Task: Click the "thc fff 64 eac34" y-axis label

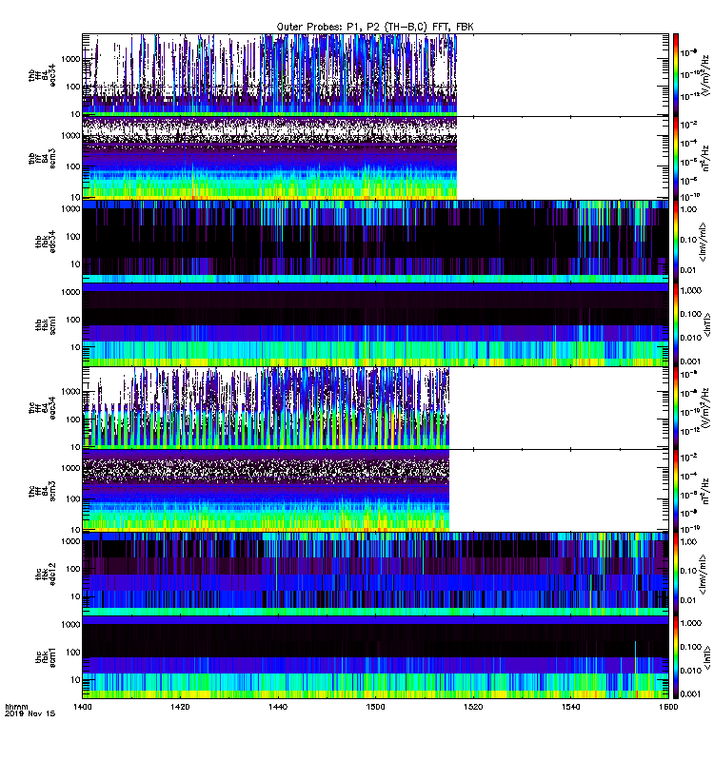Action: 42,408
